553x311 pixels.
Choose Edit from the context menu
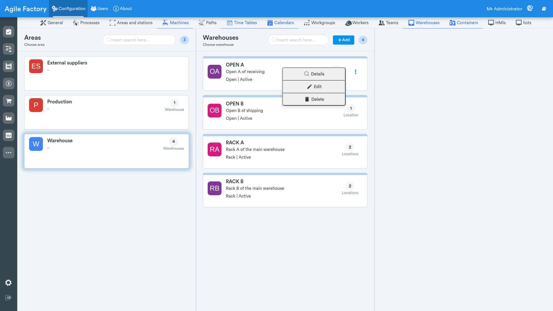pos(314,87)
